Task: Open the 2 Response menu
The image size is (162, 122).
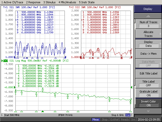Action: [x=33, y=2]
